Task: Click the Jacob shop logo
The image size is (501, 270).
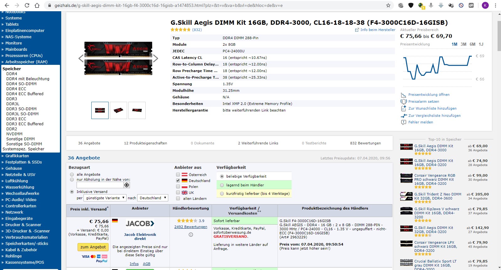Action: (140, 223)
